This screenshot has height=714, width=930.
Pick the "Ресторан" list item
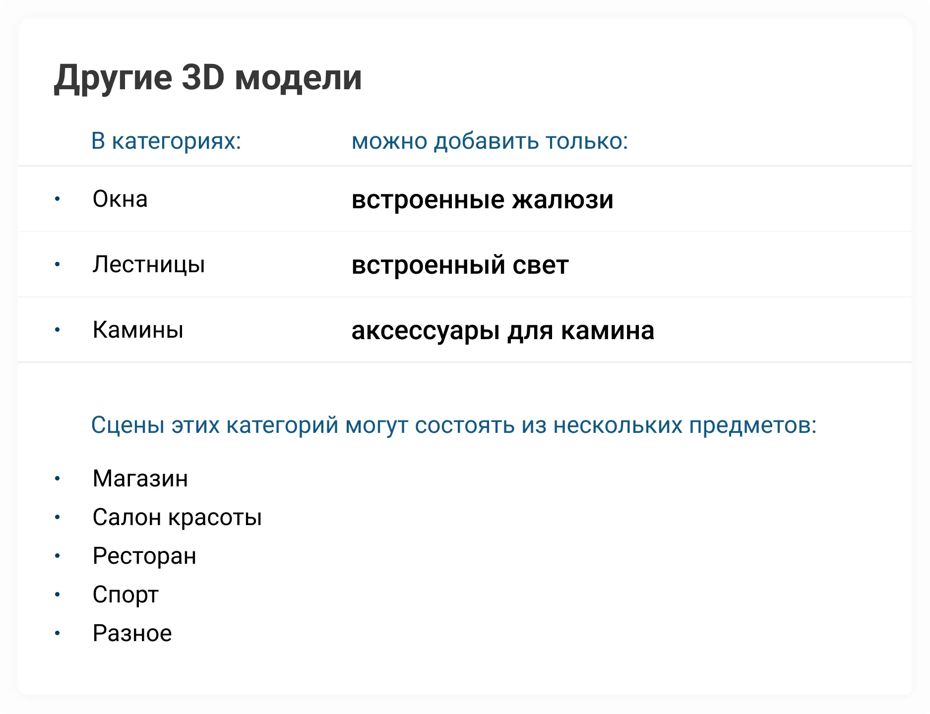tap(144, 556)
